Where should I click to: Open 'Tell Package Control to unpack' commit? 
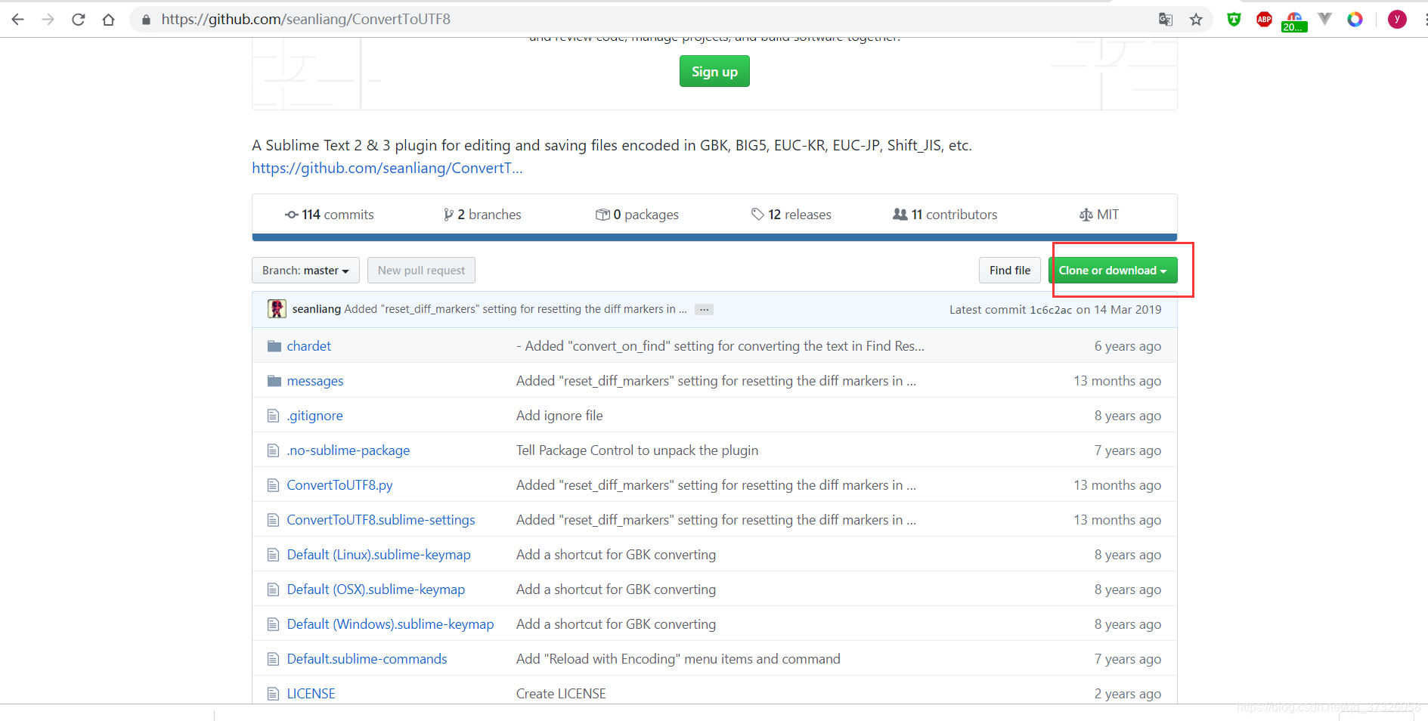637,450
